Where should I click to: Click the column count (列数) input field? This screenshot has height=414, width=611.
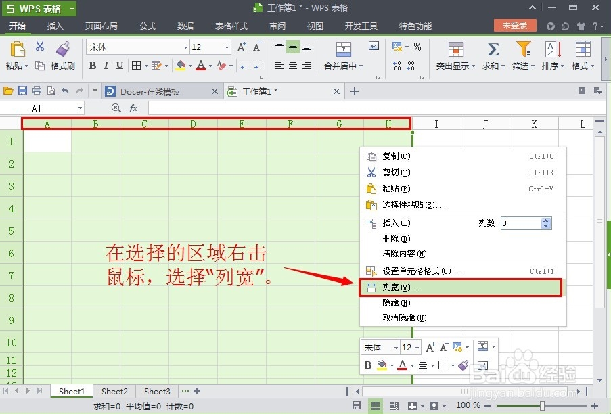520,223
